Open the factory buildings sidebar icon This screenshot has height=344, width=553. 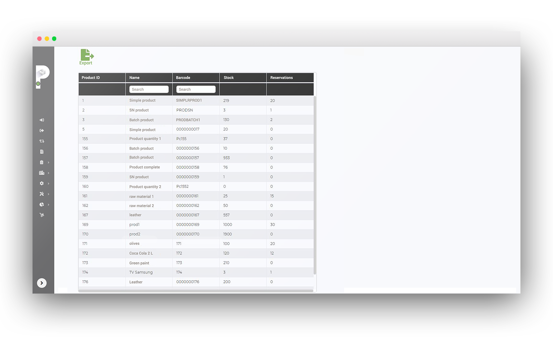coord(42,173)
